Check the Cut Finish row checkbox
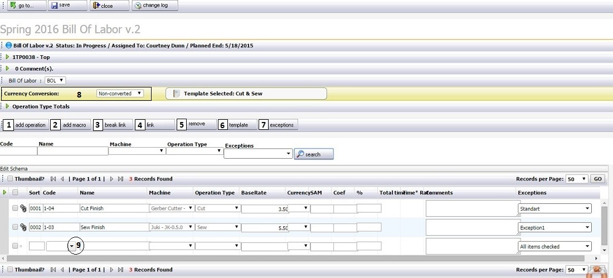 pyautogui.click(x=15, y=208)
